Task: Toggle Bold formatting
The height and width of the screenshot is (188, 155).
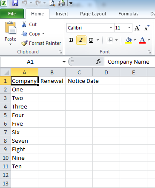Action: tap(71, 40)
